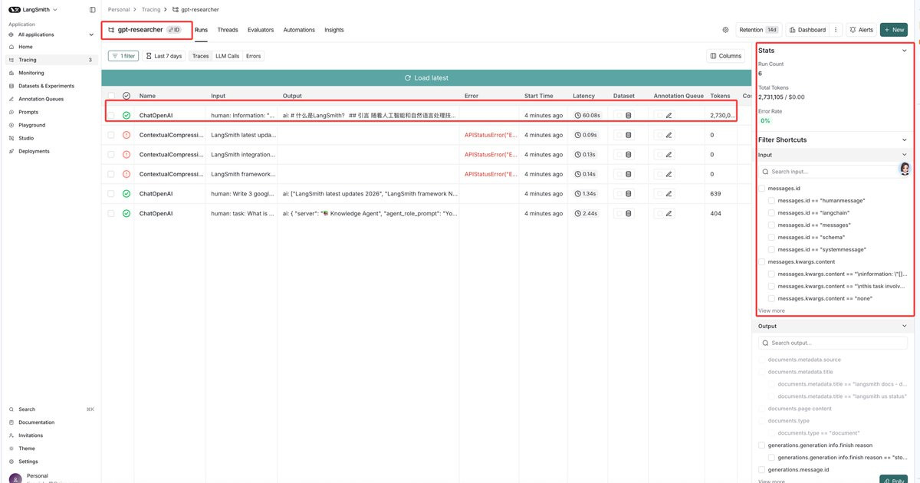This screenshot has height=483, width=920.
Task: Click the New button
Action: 894,30
